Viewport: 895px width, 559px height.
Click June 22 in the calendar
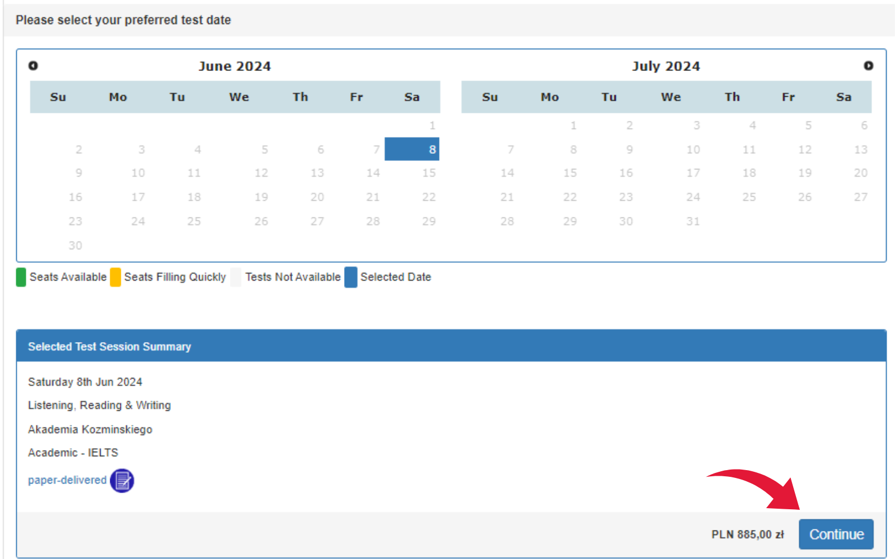pyautogui.click(x=428, y=197)
